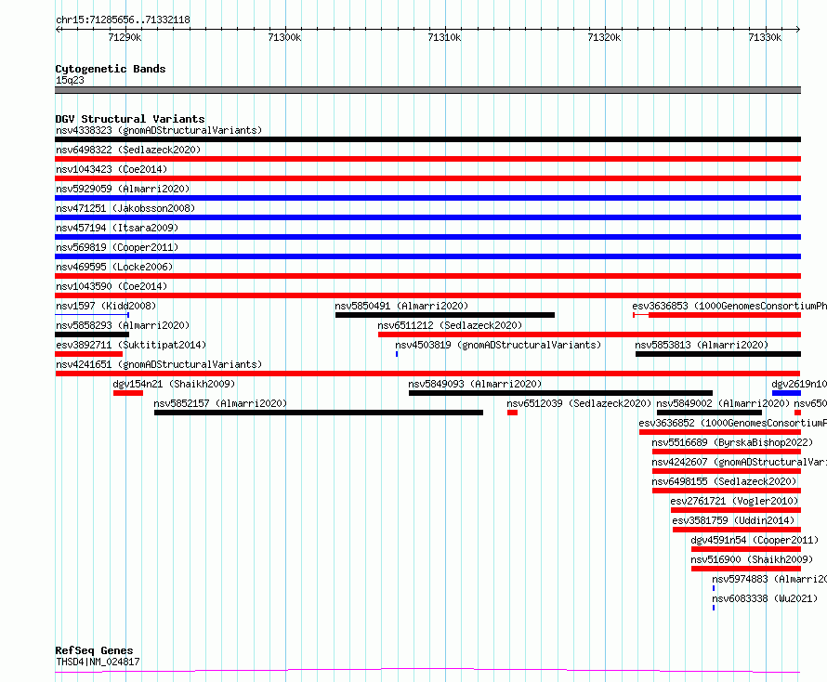827x682 pixels.
Task: Click the thin blue line under nsv1597
Action: click(x=92, y=315)
